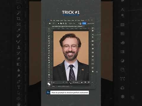Select the Object Selection wand tool
This screenshot has height=106, width=142.
[x=49, y=36]
